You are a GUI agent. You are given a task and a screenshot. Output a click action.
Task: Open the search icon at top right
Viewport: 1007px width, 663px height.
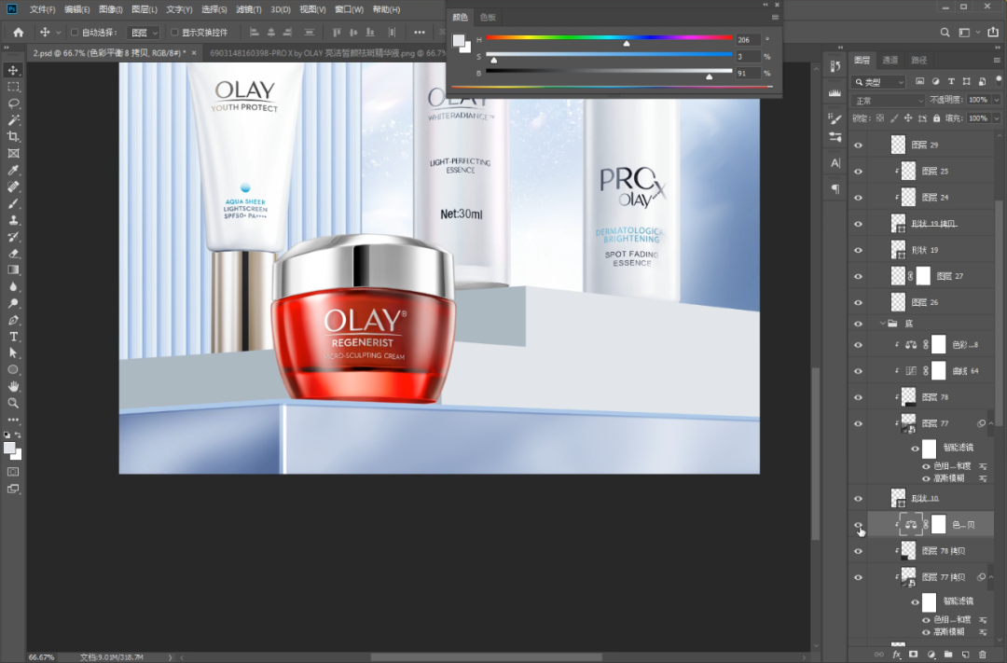pos(945,32)
